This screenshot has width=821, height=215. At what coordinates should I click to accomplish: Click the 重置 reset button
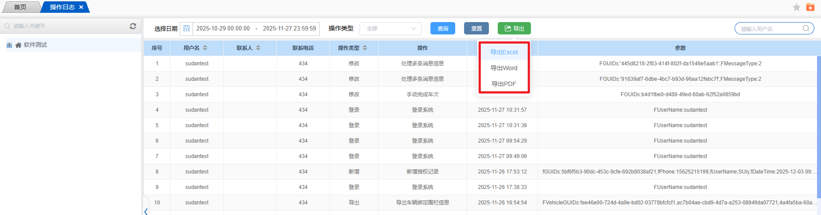[x=476, y=29]
